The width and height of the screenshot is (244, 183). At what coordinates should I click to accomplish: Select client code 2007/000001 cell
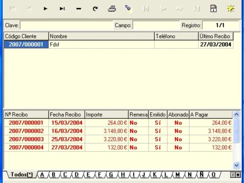(x=26, y=45)
